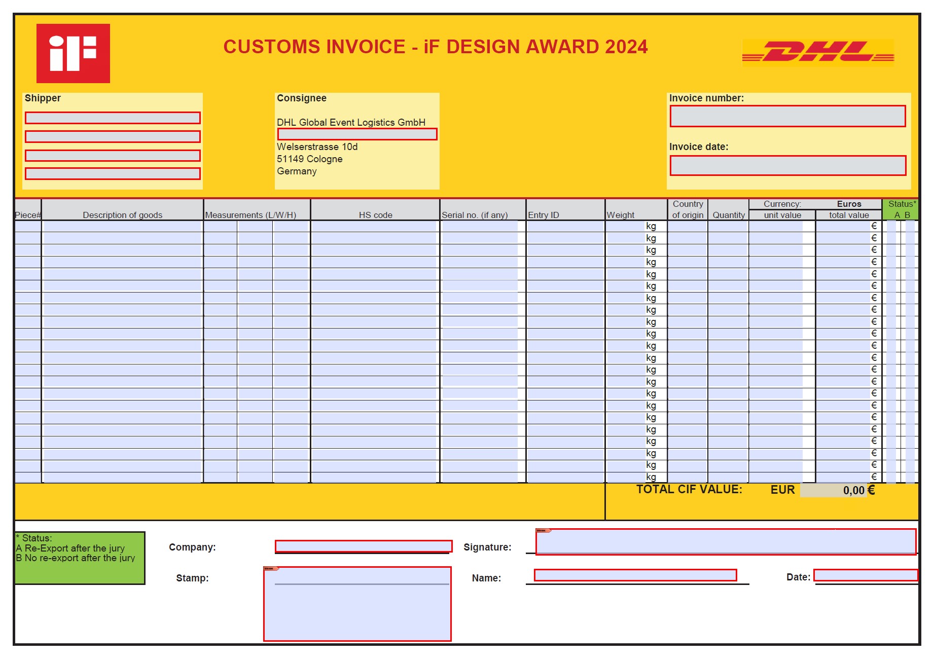Screen dimensions: 934x659
Task: Click the Piece# column header
Action: 28,215
